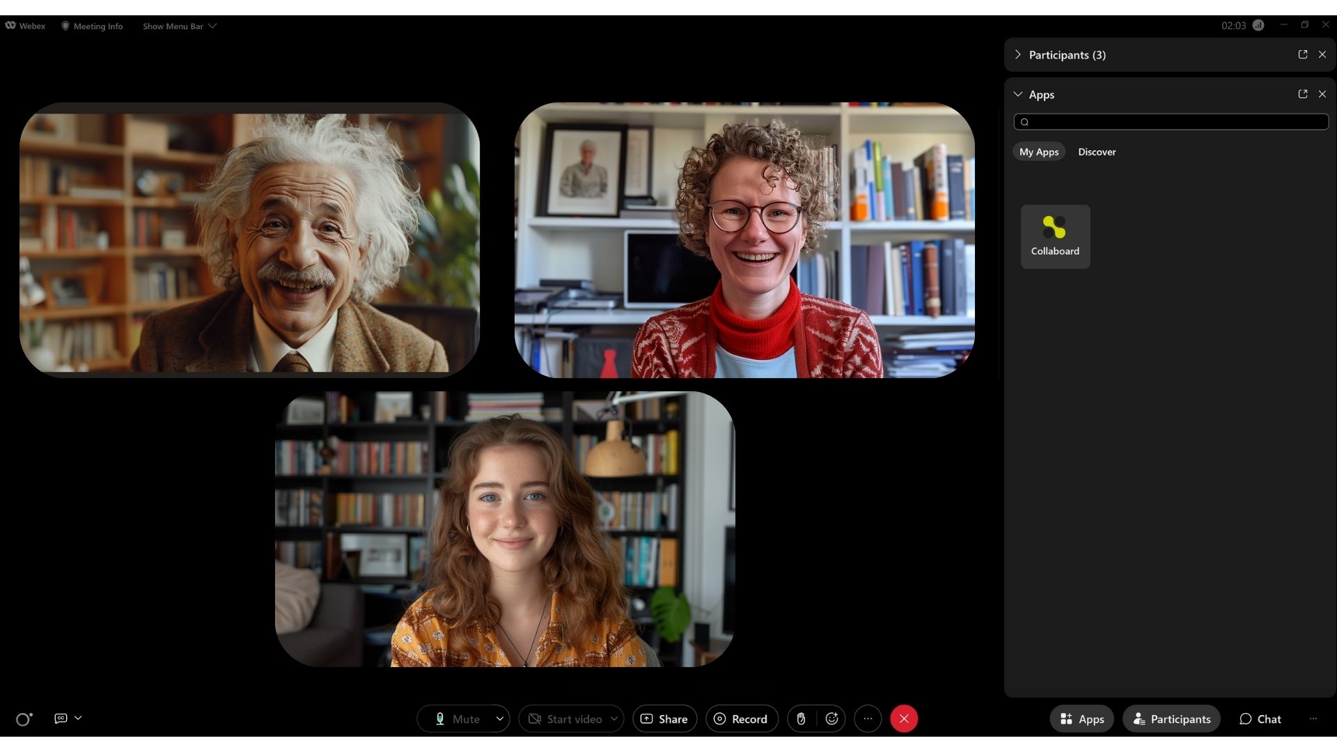Screen dimensions: 1337x752
Task: Click the Raise hand icon
Action: (x=801, y=719)
